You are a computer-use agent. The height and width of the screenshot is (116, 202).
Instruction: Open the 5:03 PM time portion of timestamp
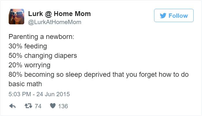click(x=20, y=94)
